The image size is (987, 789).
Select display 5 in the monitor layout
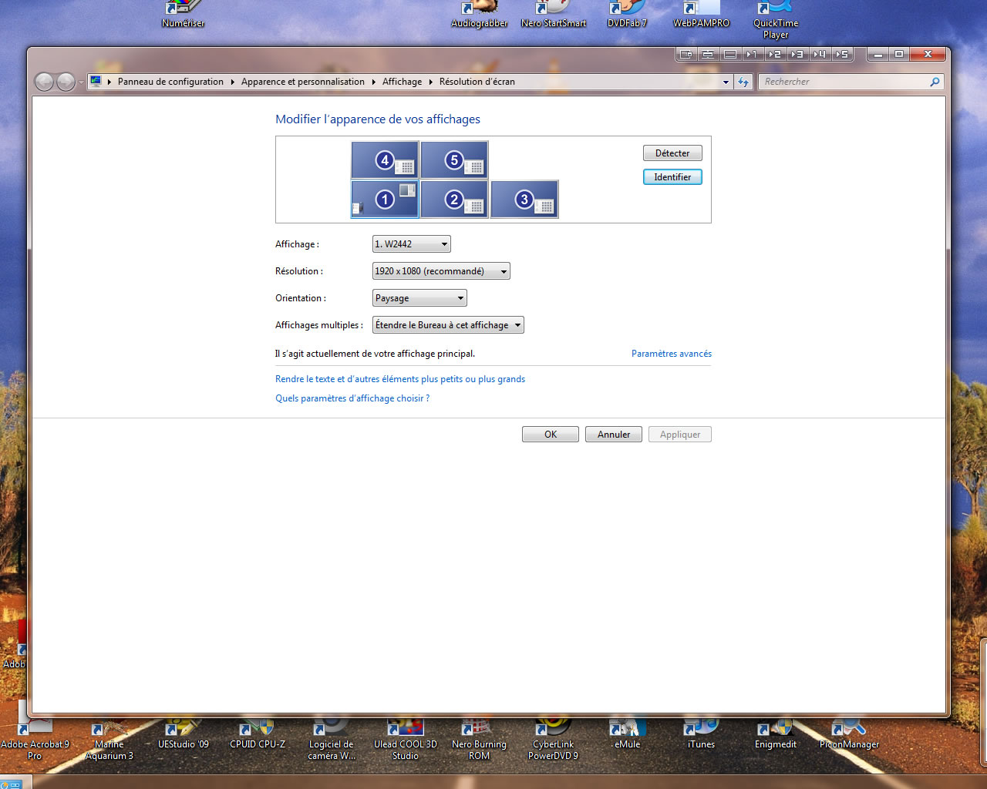click(454, 160)
